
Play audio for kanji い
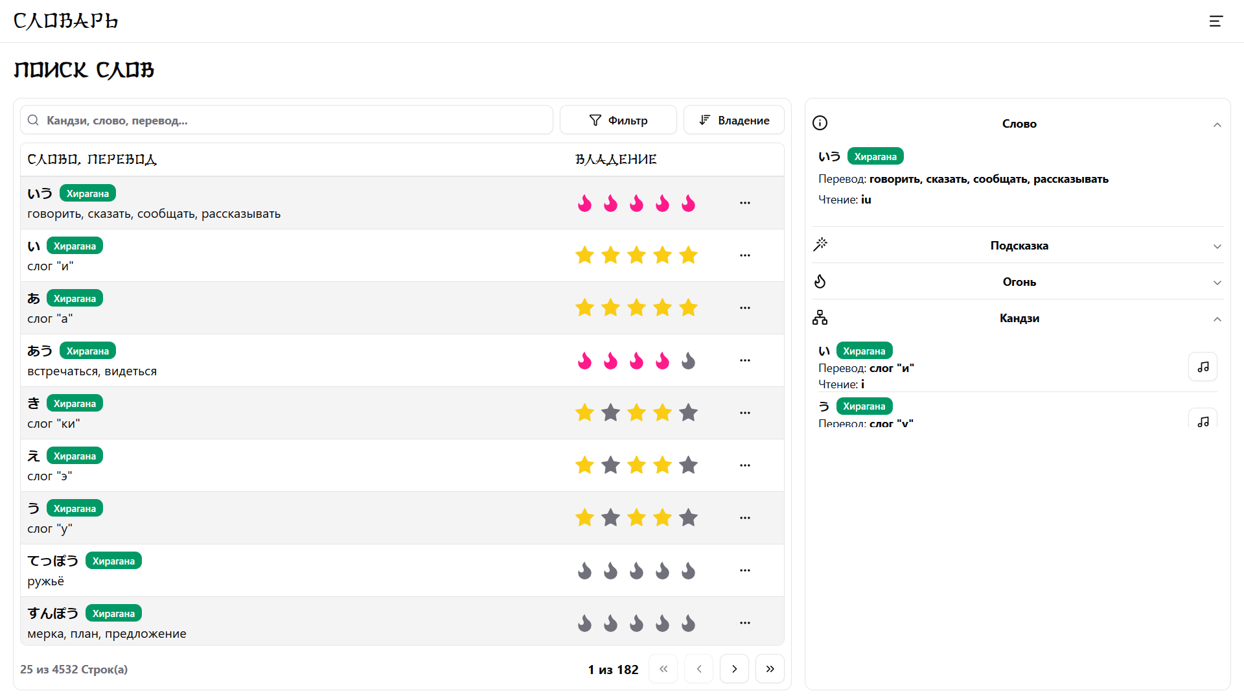(1203, 366)
